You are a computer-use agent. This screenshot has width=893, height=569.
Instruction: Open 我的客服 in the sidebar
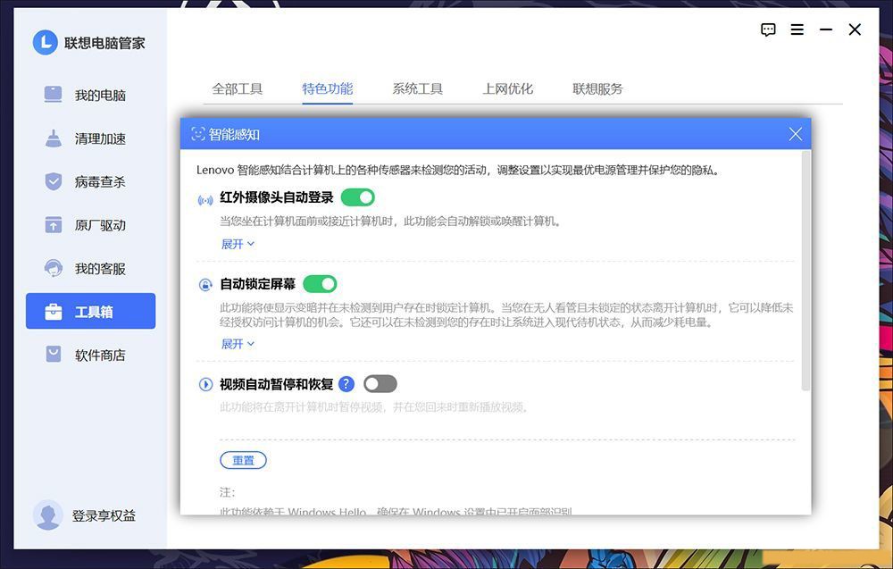(x=90, y=268)
